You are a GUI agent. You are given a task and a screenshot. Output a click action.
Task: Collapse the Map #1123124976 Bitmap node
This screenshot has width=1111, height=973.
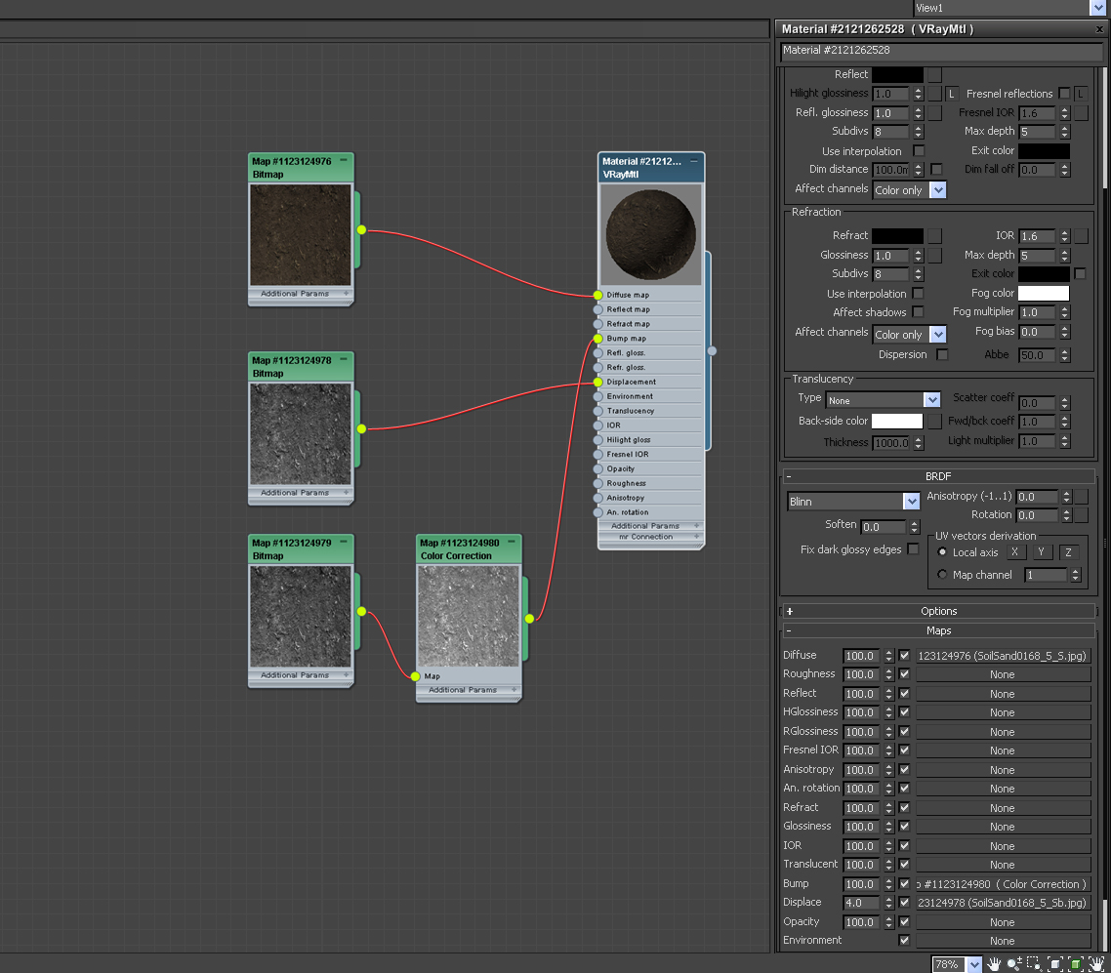click(344, 161)
